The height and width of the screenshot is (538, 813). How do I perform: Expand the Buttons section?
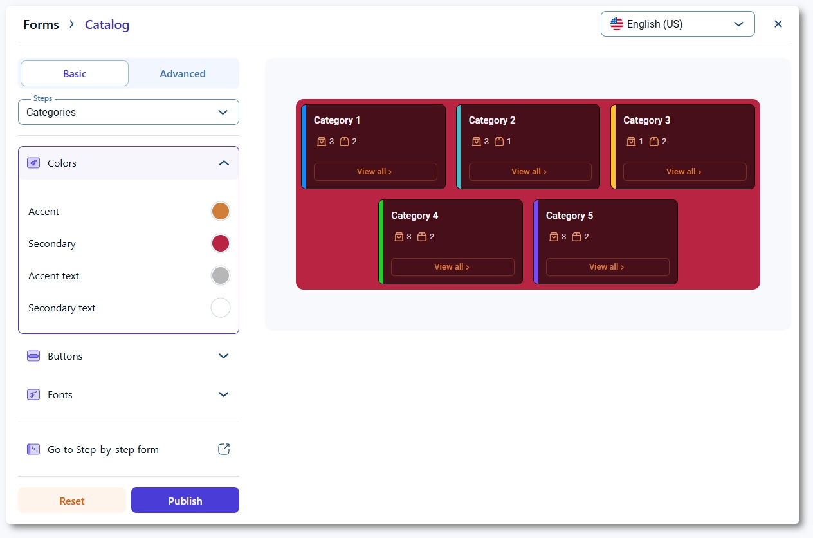tap(224, 357)
